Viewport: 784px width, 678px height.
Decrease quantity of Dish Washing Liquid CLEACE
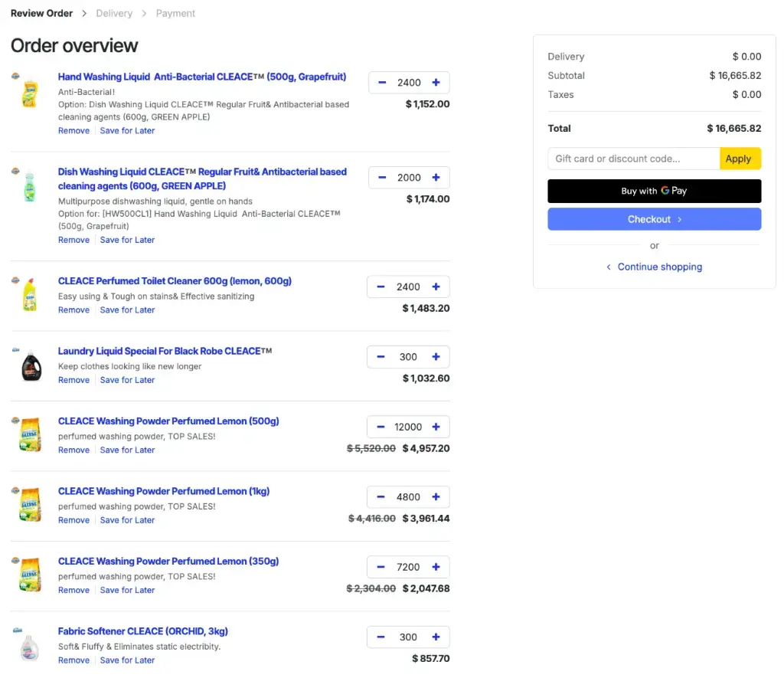pos(381,178)
